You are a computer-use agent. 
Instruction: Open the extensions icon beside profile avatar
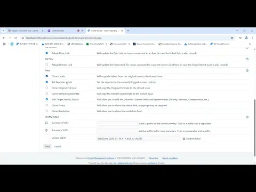tap(240, 38)
